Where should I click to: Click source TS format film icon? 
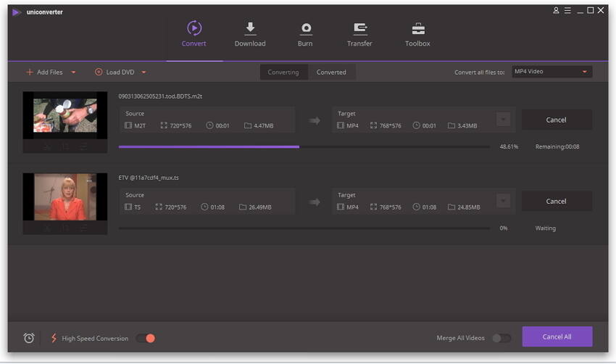point(128,207)
